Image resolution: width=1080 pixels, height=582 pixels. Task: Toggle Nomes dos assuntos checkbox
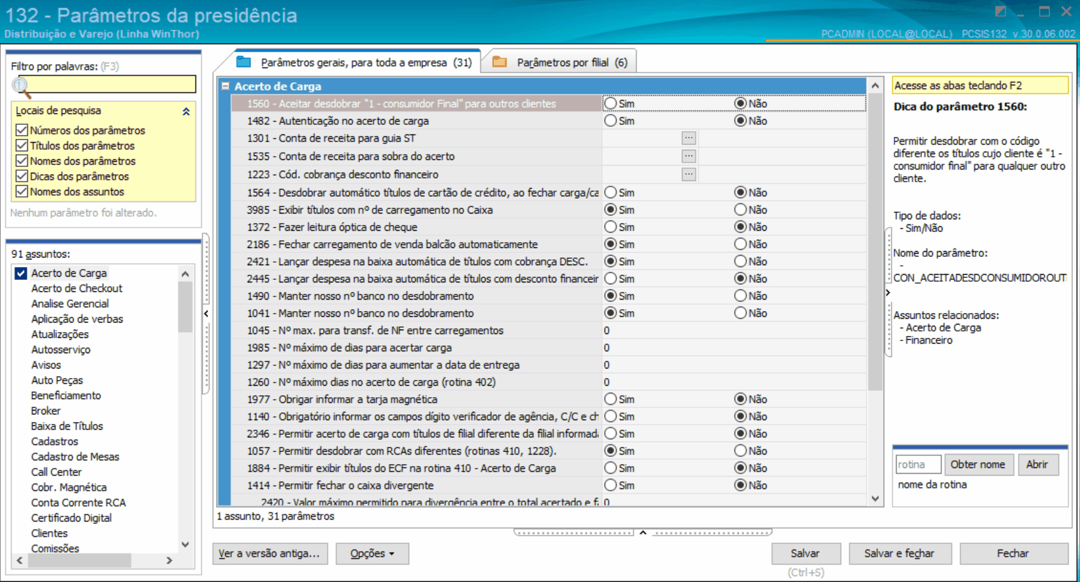tap(22, 191)
